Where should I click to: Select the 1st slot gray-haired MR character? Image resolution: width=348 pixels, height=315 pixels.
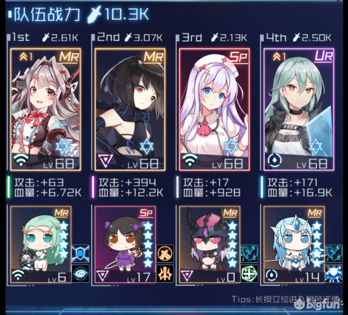point(45,110)
